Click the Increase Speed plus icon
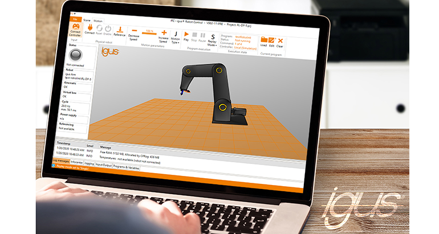The height and width of the screenshot is (234, 439). pos(164,32)
